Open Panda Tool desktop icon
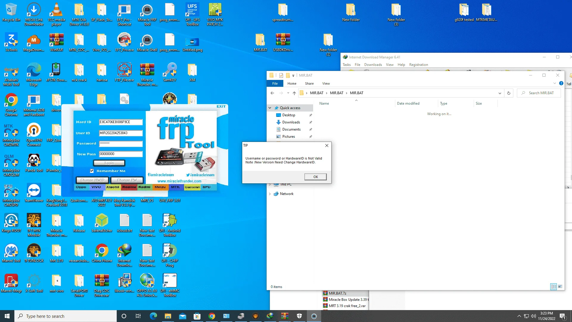This screenshot has height=322, width=572. pyautogui.click(x=34, y=163)
